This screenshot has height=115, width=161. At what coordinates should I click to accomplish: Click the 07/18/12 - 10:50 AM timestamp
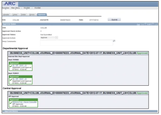pyautogui.click(x=19, y=106)
